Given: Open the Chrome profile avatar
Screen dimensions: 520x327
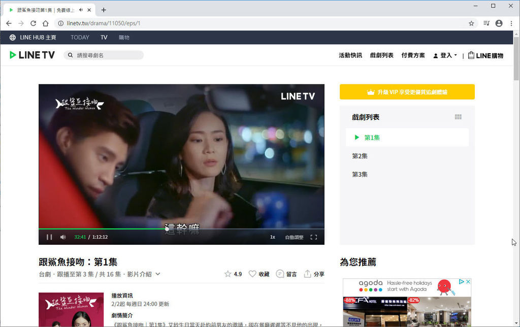Looking at the screenshot, I should coord(499,23).
